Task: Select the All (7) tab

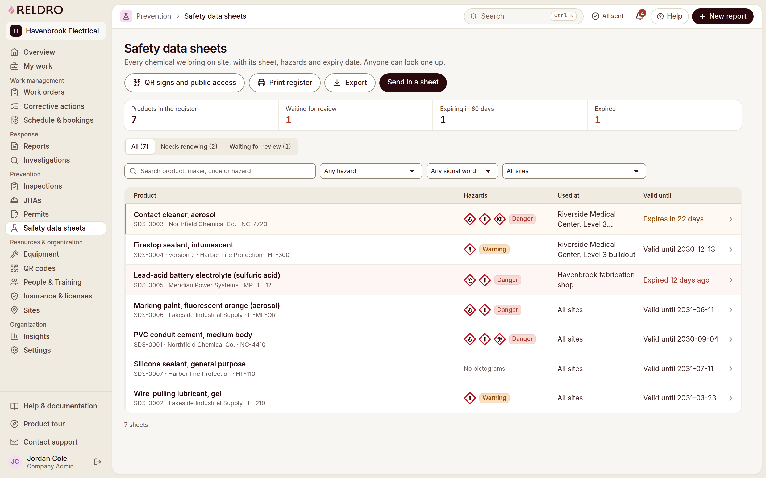Action: 140,146
